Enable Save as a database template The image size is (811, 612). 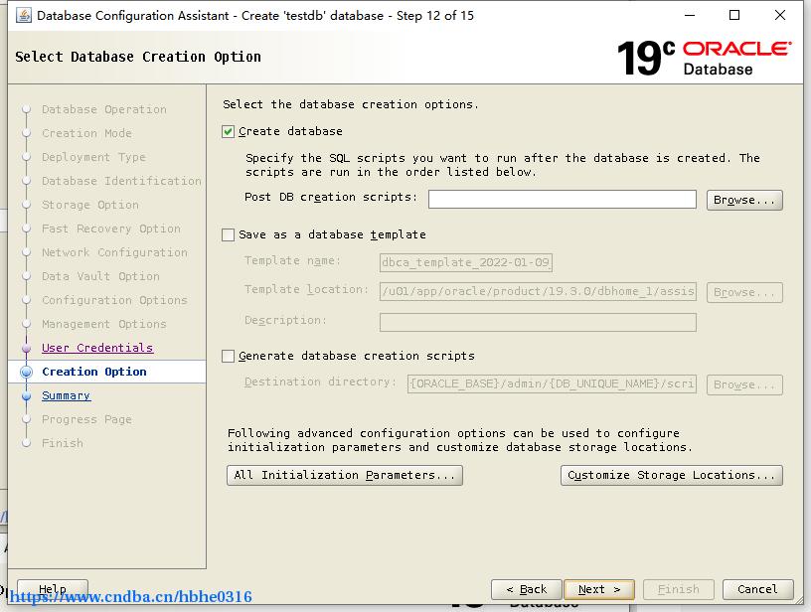229,235
